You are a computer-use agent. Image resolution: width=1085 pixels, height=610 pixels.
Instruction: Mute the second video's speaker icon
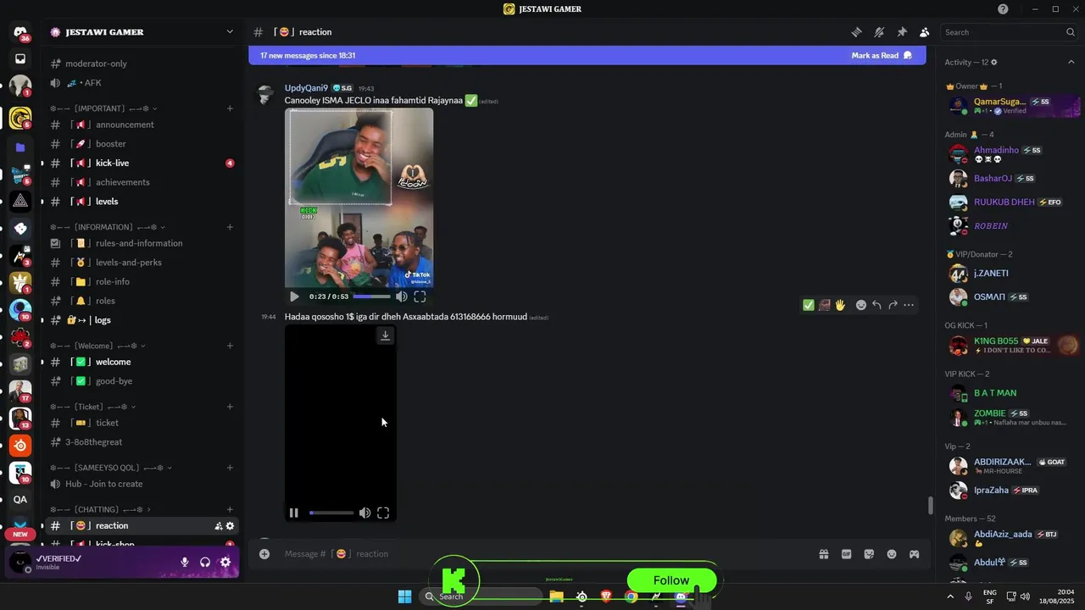click(x=364, y=513)
